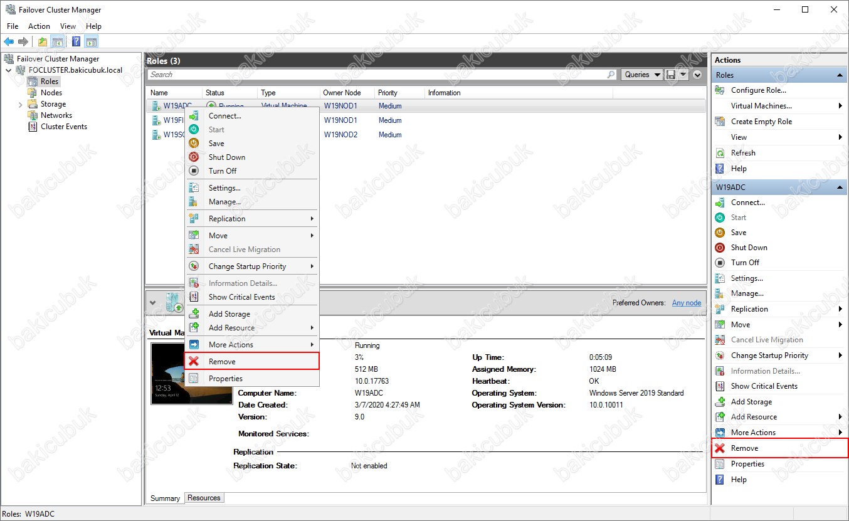Click Shut Down icon in the Actions pane

click(720, 248)
